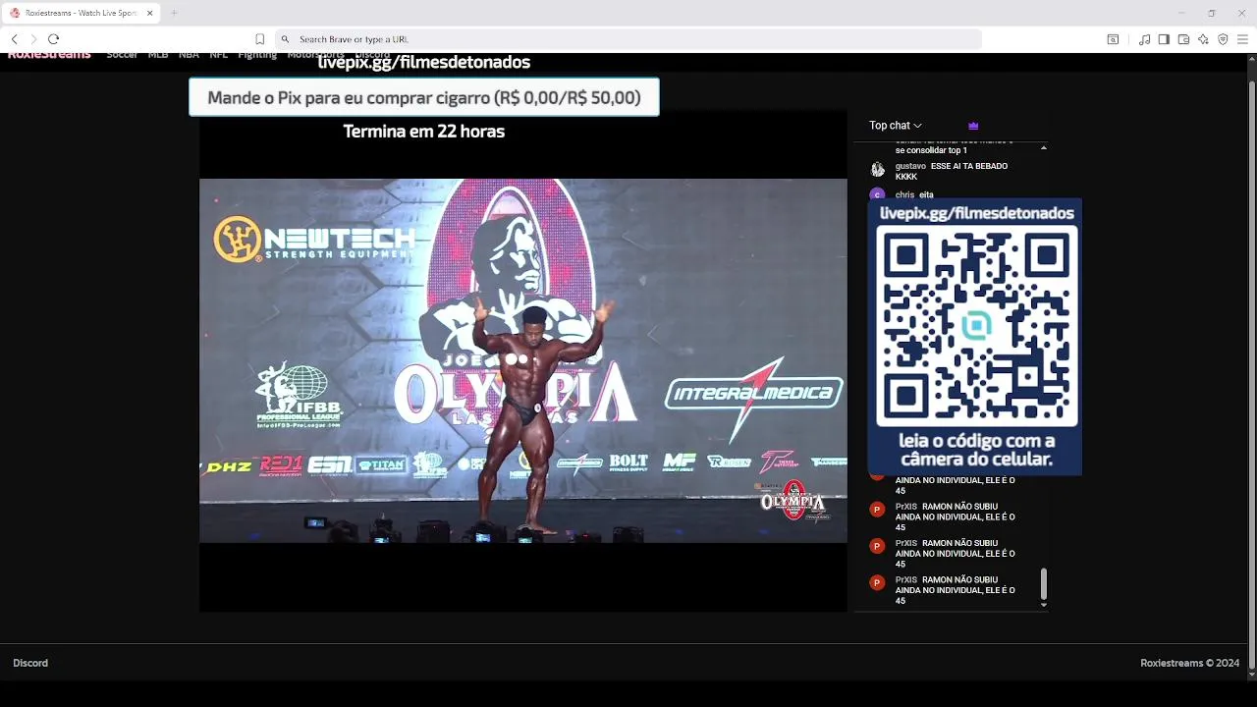This screenshot has height=707, width=1257.
Task: Go back with the browser back arrow
Action: (15, 39)
